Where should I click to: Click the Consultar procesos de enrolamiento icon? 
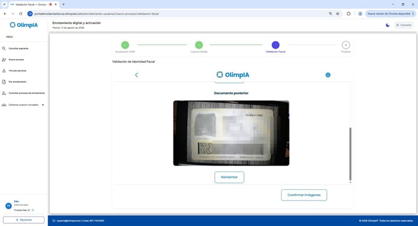pos(4,93)
